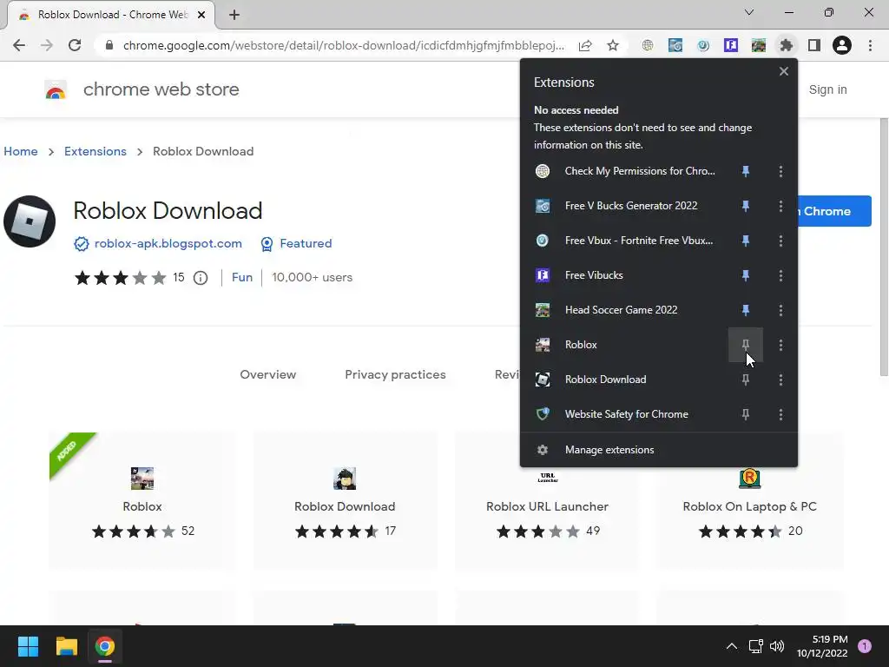Click Check My Permissions globe toolbar icon

coord(648,45)
